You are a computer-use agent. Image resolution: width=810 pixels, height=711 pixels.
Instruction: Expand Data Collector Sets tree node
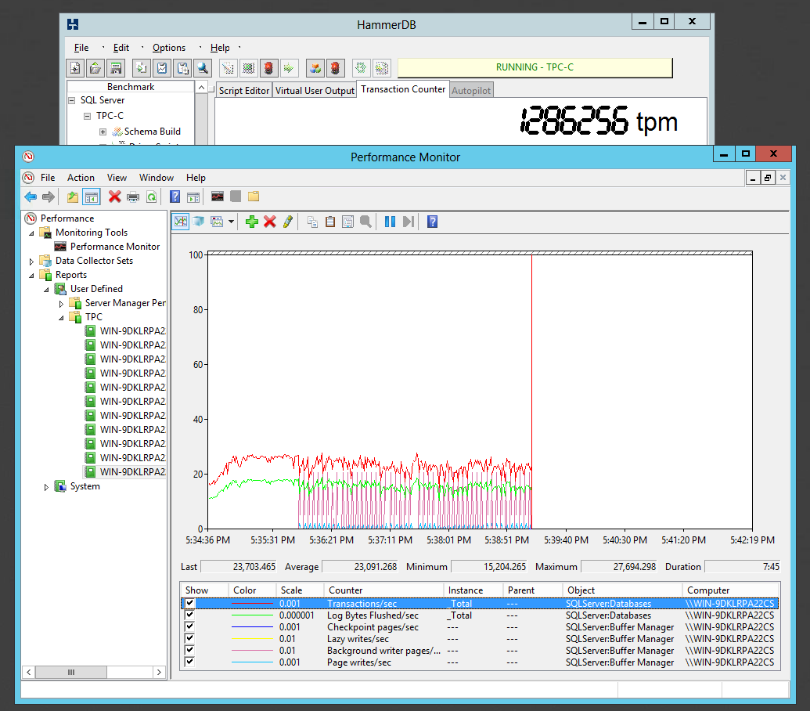[x=31, y=262]
